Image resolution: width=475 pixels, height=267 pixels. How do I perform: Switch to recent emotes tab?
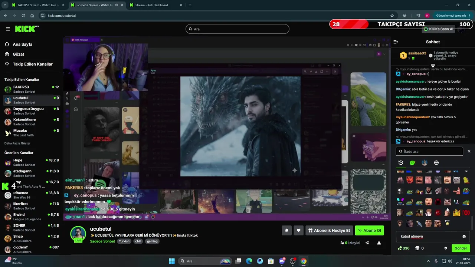[401, 163]
